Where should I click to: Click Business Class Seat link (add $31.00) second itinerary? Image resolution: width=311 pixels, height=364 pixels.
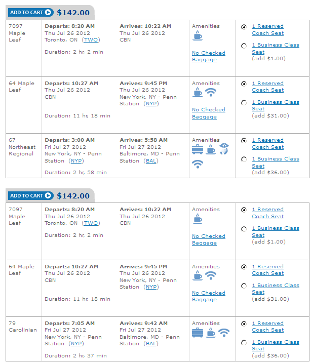click(x=276, y=289)
